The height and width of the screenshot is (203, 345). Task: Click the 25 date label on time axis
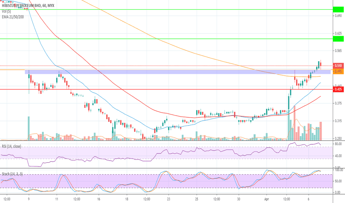click(x=197, y=199)
